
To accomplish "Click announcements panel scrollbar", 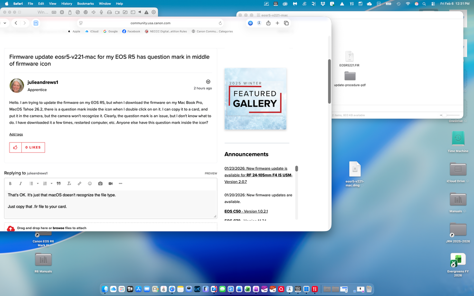I will (x=296, y=168).
